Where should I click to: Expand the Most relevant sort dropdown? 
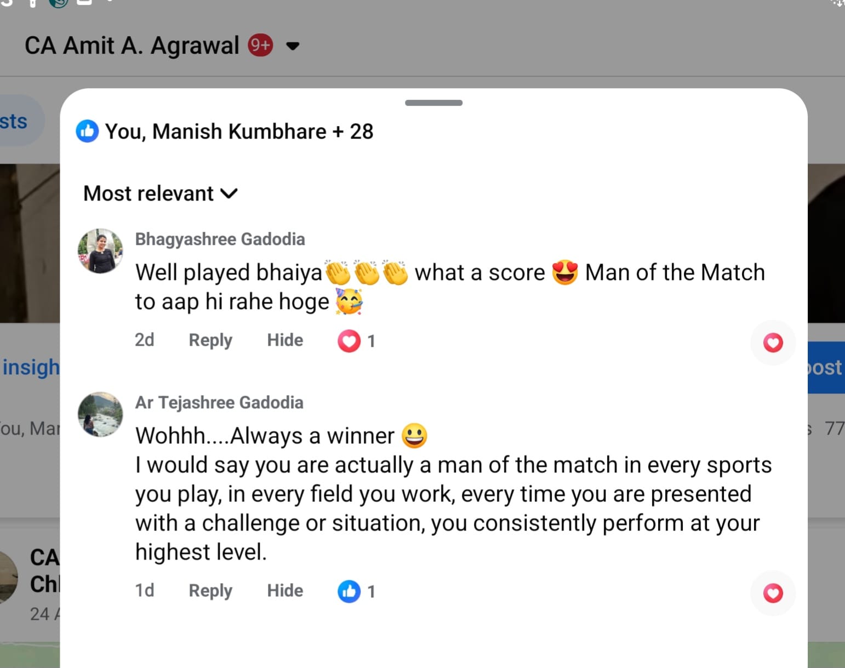[x=160, y=193]
